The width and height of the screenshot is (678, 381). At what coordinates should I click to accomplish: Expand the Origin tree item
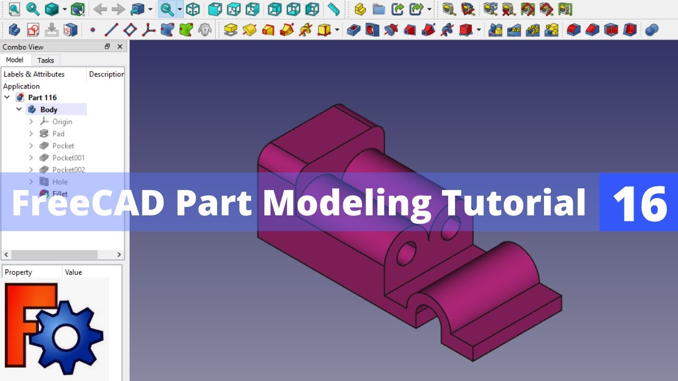[31, 122]
